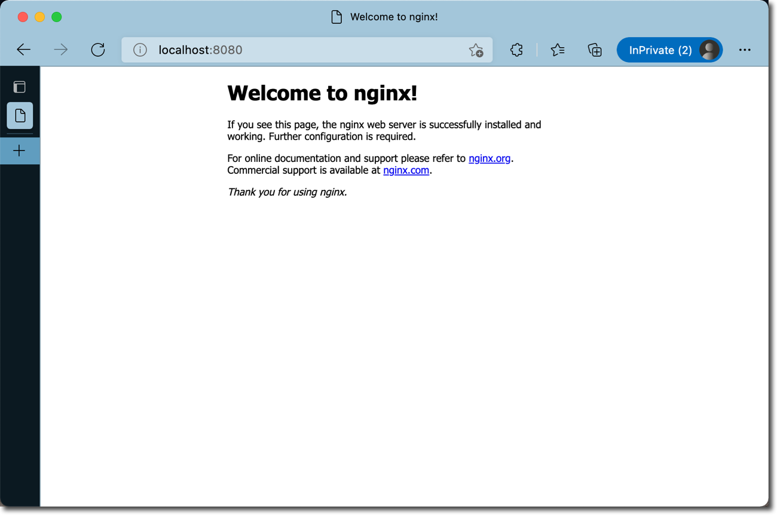Viewport: 777px width, 515px height.
Task: Add this page to favorites
Action: pyautogui.click(x=476, y=50)
